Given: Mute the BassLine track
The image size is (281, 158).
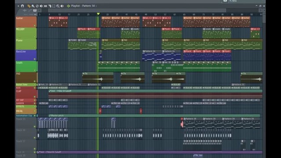Looking at the screenshot, I should pos(35,59).
